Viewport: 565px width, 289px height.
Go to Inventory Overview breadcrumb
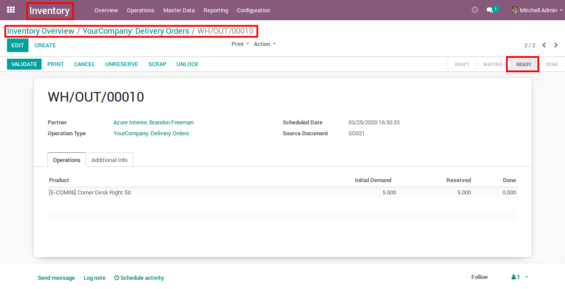point(41,31)
